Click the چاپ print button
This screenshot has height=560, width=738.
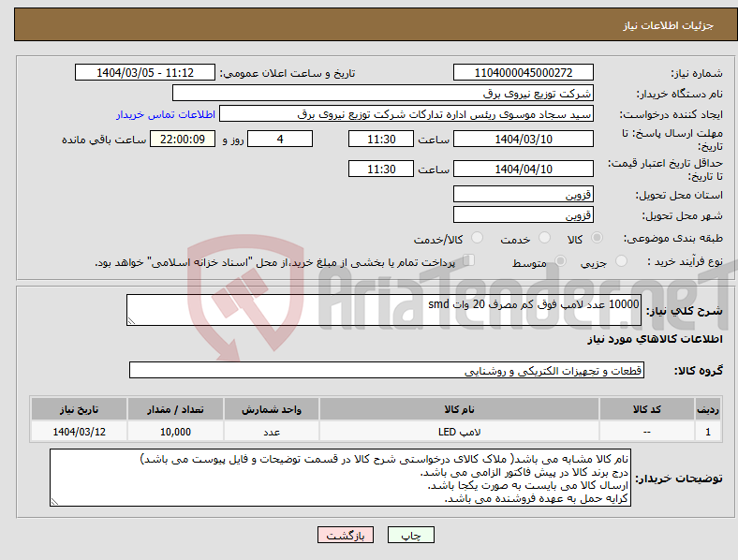[411, 535]
